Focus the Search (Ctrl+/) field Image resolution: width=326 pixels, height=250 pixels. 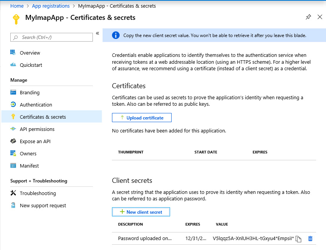(x=52, y=37)
